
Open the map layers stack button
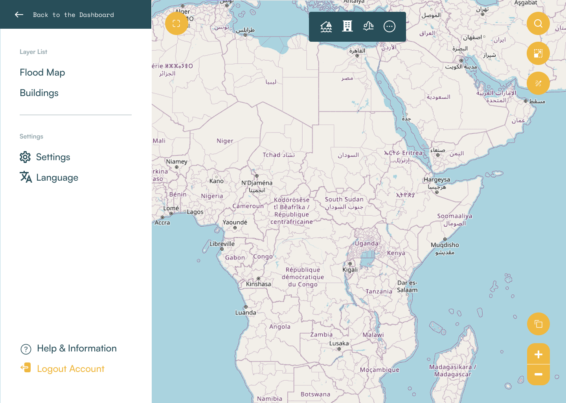pos(538,324)
